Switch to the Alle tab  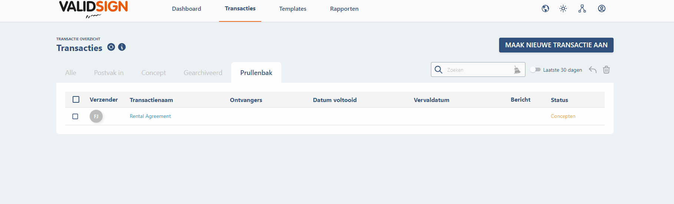pyautogui.click(x=71, y=73)
